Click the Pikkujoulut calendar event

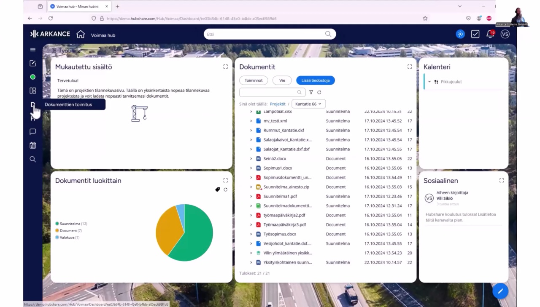451,82
